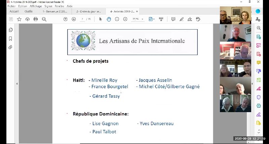This screenshot has width=269, height=144.
Task: Click the Chefs de projets heading
Action: pos(90,61)
